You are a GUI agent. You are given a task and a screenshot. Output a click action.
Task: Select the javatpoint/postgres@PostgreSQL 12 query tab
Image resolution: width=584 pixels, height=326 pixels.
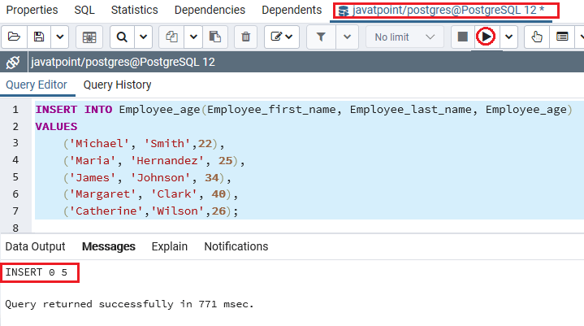[x=441, y=11]
